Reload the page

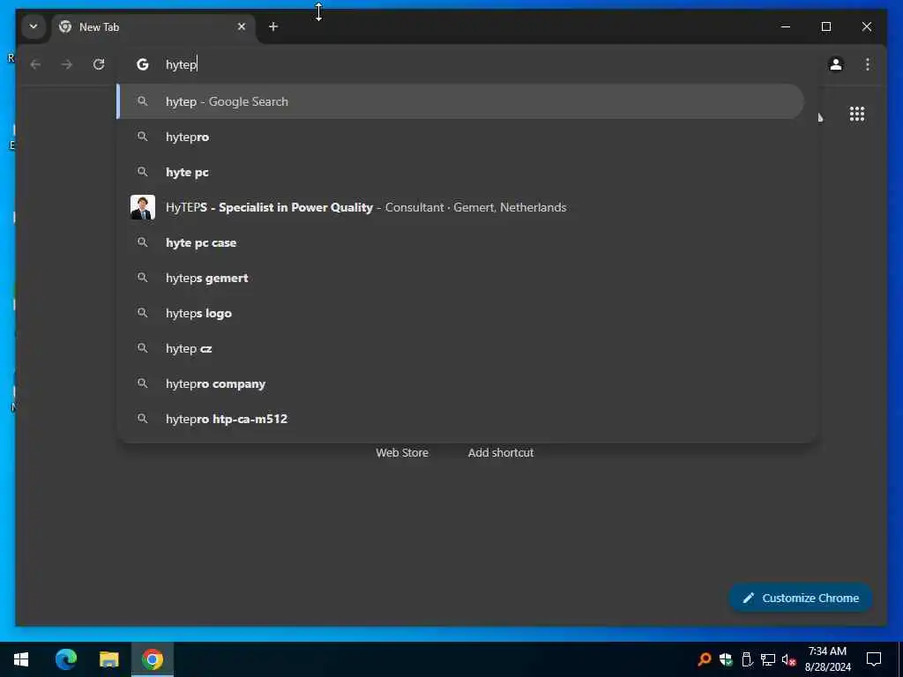[99, 64]
